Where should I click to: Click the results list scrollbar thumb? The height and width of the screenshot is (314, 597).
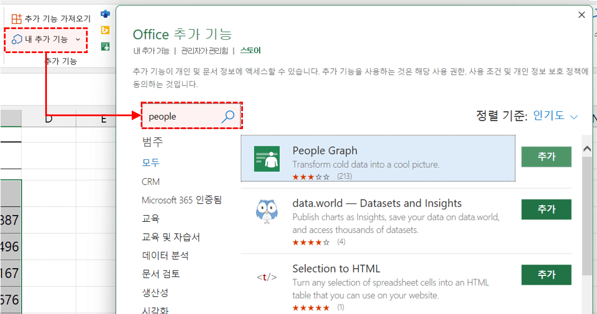(587, 216)
